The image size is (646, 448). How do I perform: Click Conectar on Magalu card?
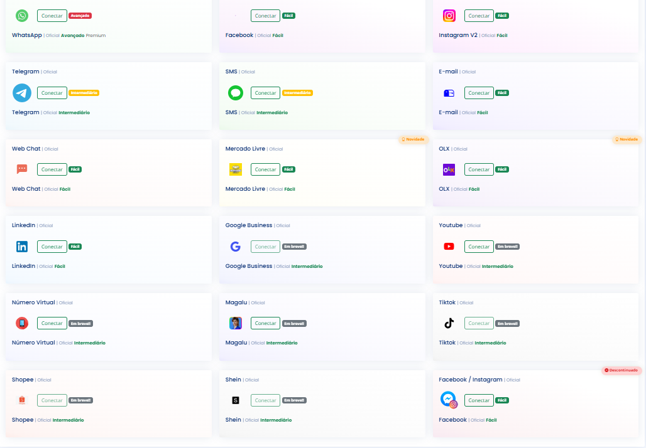(x=265, y=323)
